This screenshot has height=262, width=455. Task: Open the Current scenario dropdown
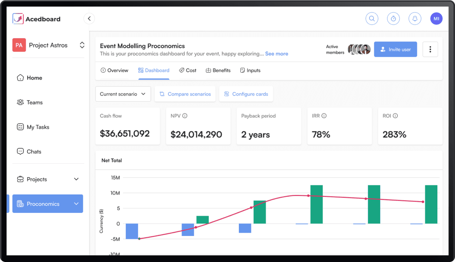point(123,94)
